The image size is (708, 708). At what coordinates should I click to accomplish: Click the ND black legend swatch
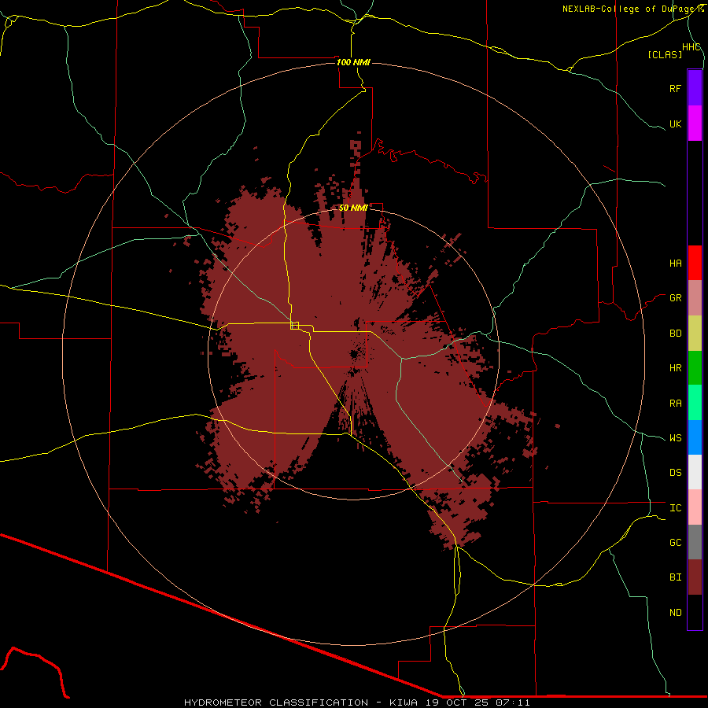click(695, 612)
